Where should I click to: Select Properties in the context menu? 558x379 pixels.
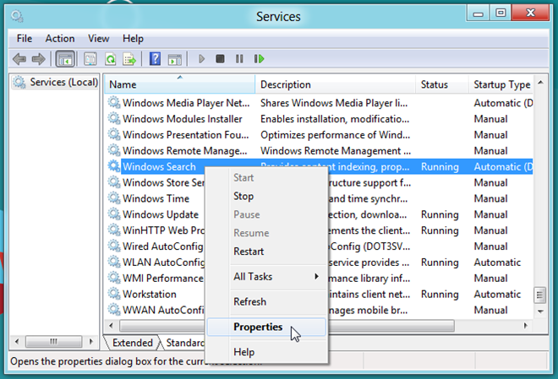[258, 327]
